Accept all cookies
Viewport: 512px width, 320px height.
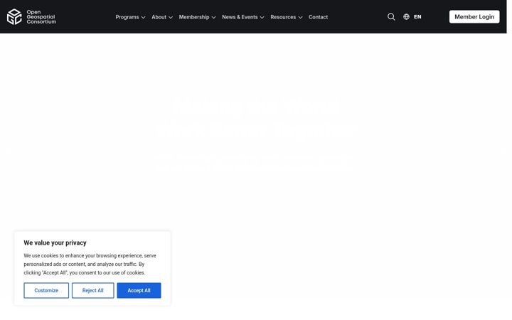click(139, 290)
